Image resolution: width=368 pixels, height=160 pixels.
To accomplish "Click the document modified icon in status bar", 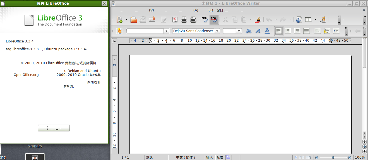I will (228, 157).
